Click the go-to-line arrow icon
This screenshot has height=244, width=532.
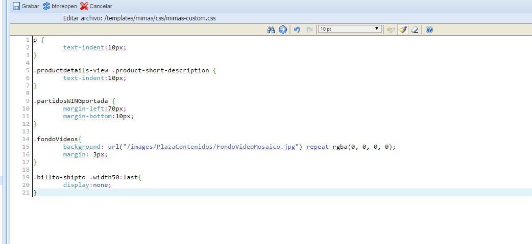point(283,30)
